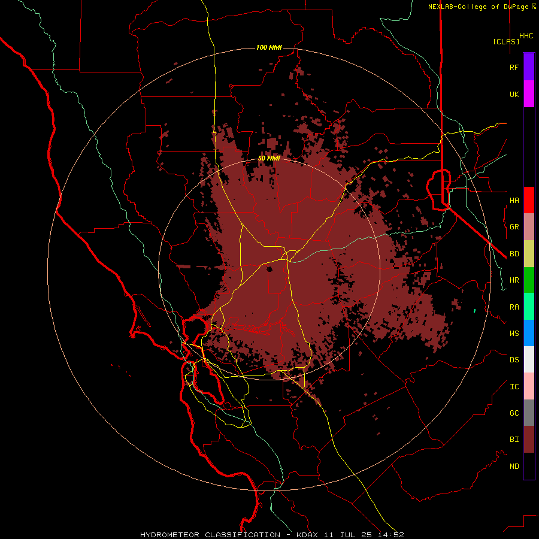Click the Hydrometeor Classification KDAX timestamp caption
The height and width of the screenshot is (539, 539).
tap(272, 535)
